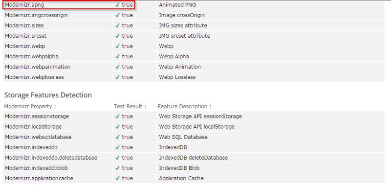Click Modernizr.indexeddbblob property name
The width and height of the screenshot is (391, 189).
(36, 168)
